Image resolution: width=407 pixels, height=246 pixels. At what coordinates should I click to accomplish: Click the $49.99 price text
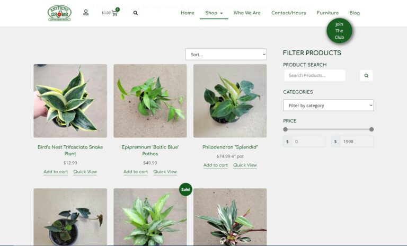point(150,163)
